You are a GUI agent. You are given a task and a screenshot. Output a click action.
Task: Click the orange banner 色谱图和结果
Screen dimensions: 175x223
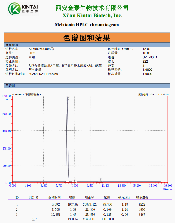(87, 38)
